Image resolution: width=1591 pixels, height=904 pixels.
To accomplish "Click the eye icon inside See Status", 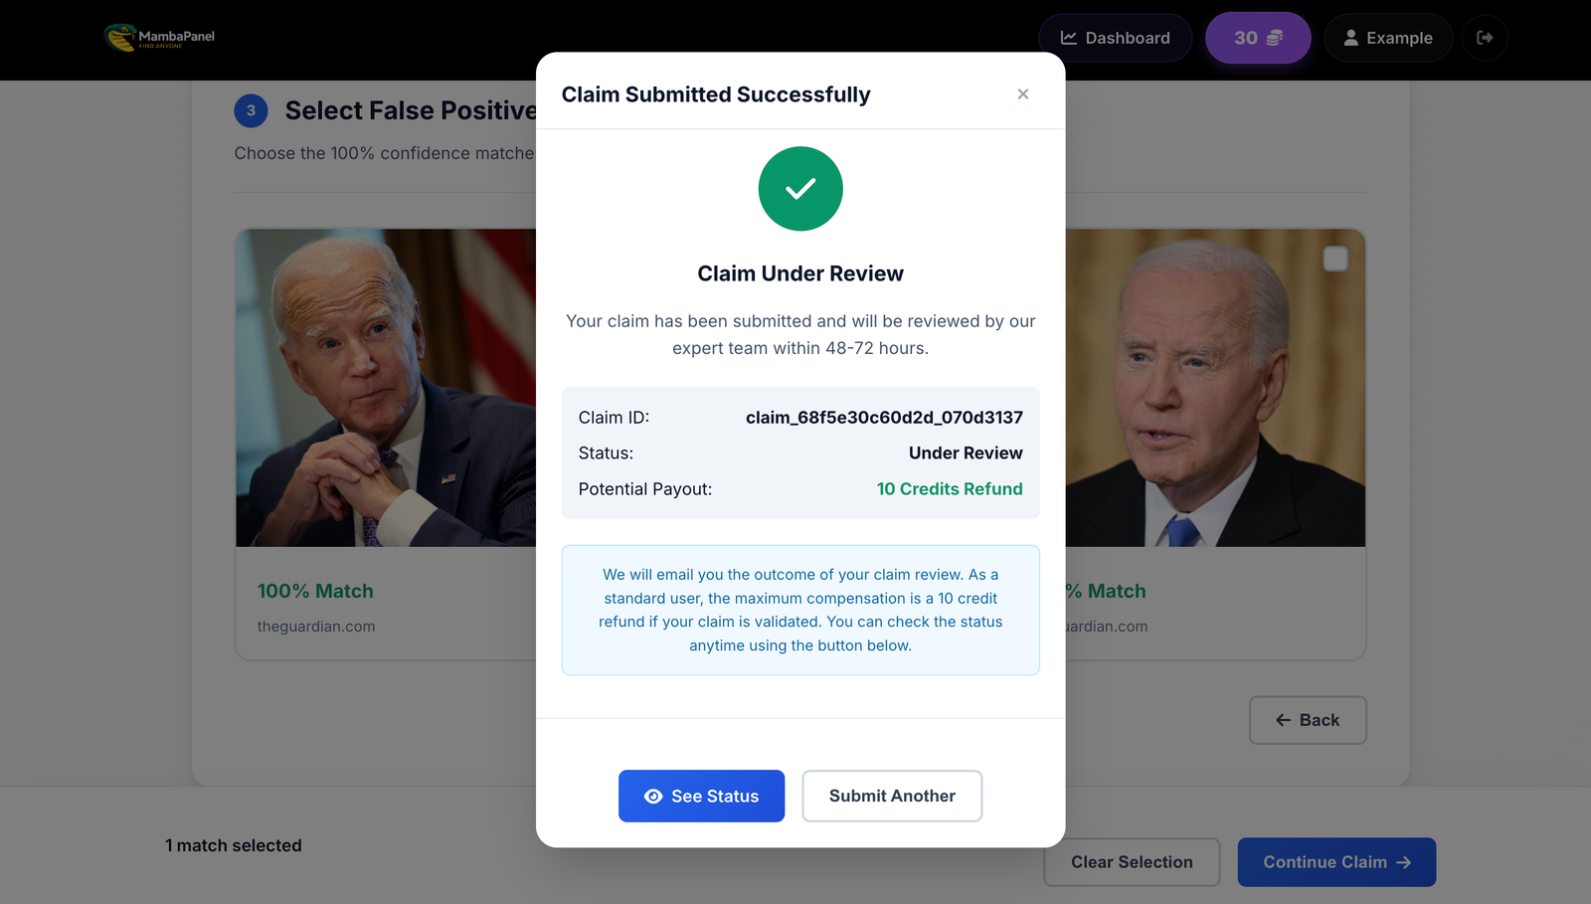I will point(653,796).
